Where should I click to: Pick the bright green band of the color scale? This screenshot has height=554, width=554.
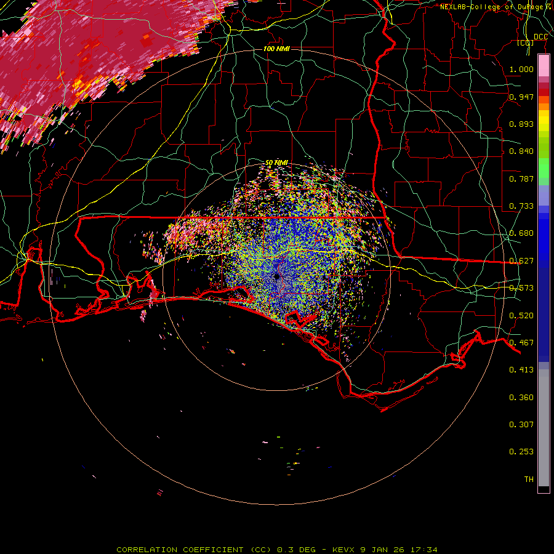click(x=544, y=168)
